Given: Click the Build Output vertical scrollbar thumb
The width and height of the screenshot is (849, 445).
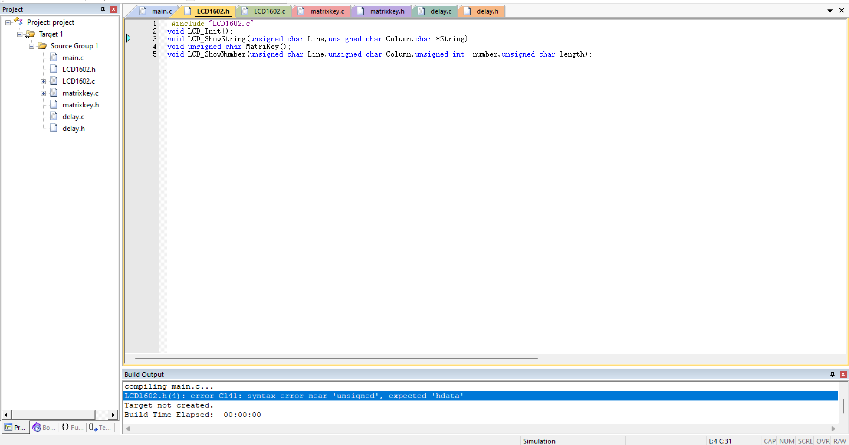Looking at the screenshot, I should click(843, 406).
